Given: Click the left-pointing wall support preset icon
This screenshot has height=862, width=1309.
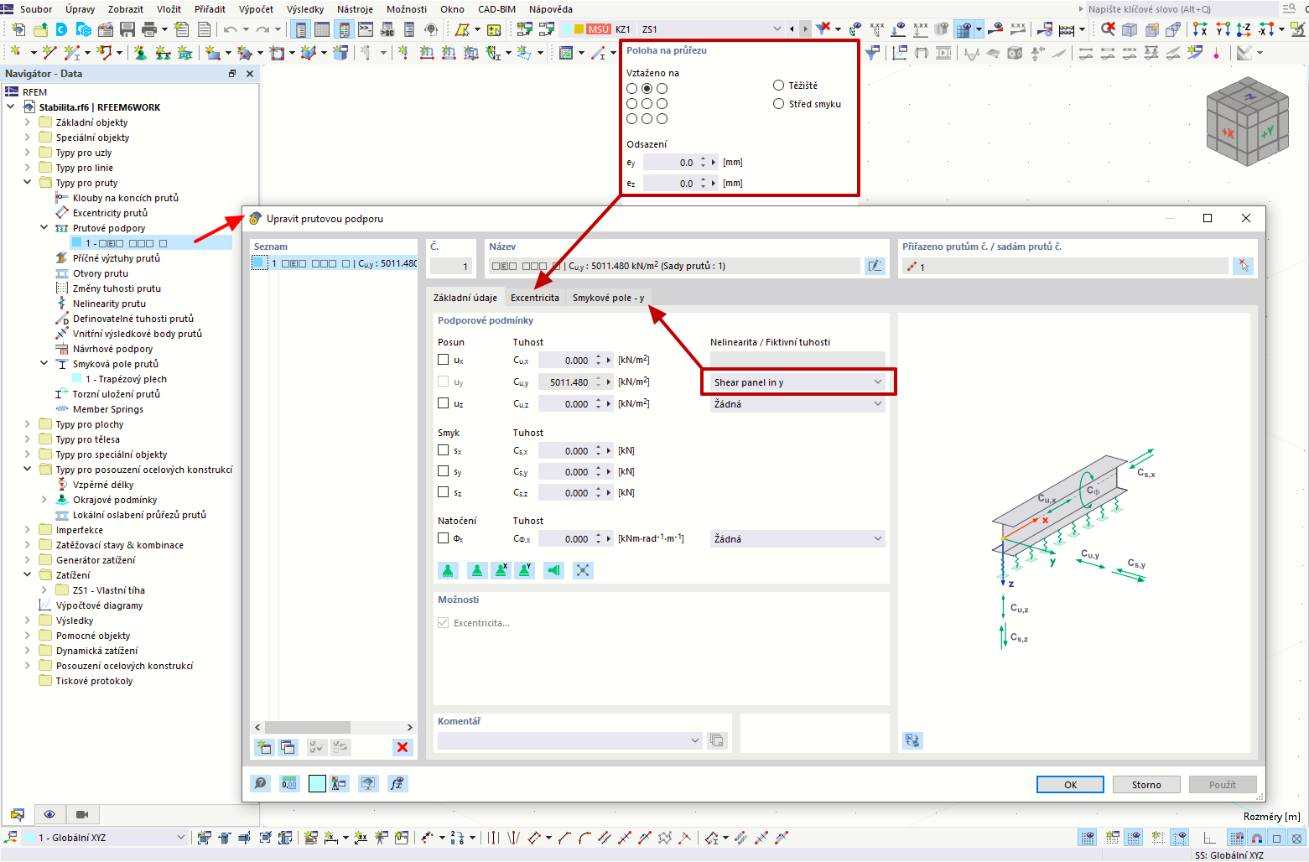Looking at the screenshot, I should tap(553, 570).
